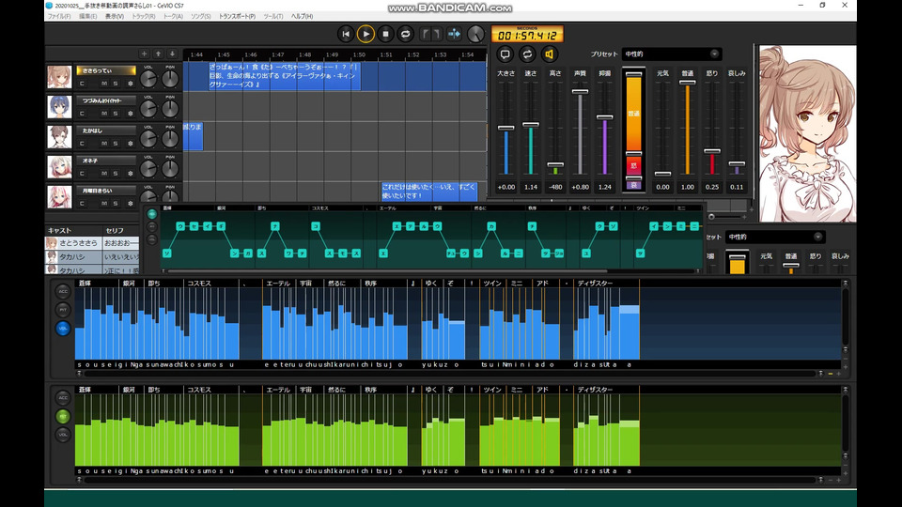Screen dimensions: 902x507
Task: Click the 大きさ volume slider handle
Action: pos(505,128)
